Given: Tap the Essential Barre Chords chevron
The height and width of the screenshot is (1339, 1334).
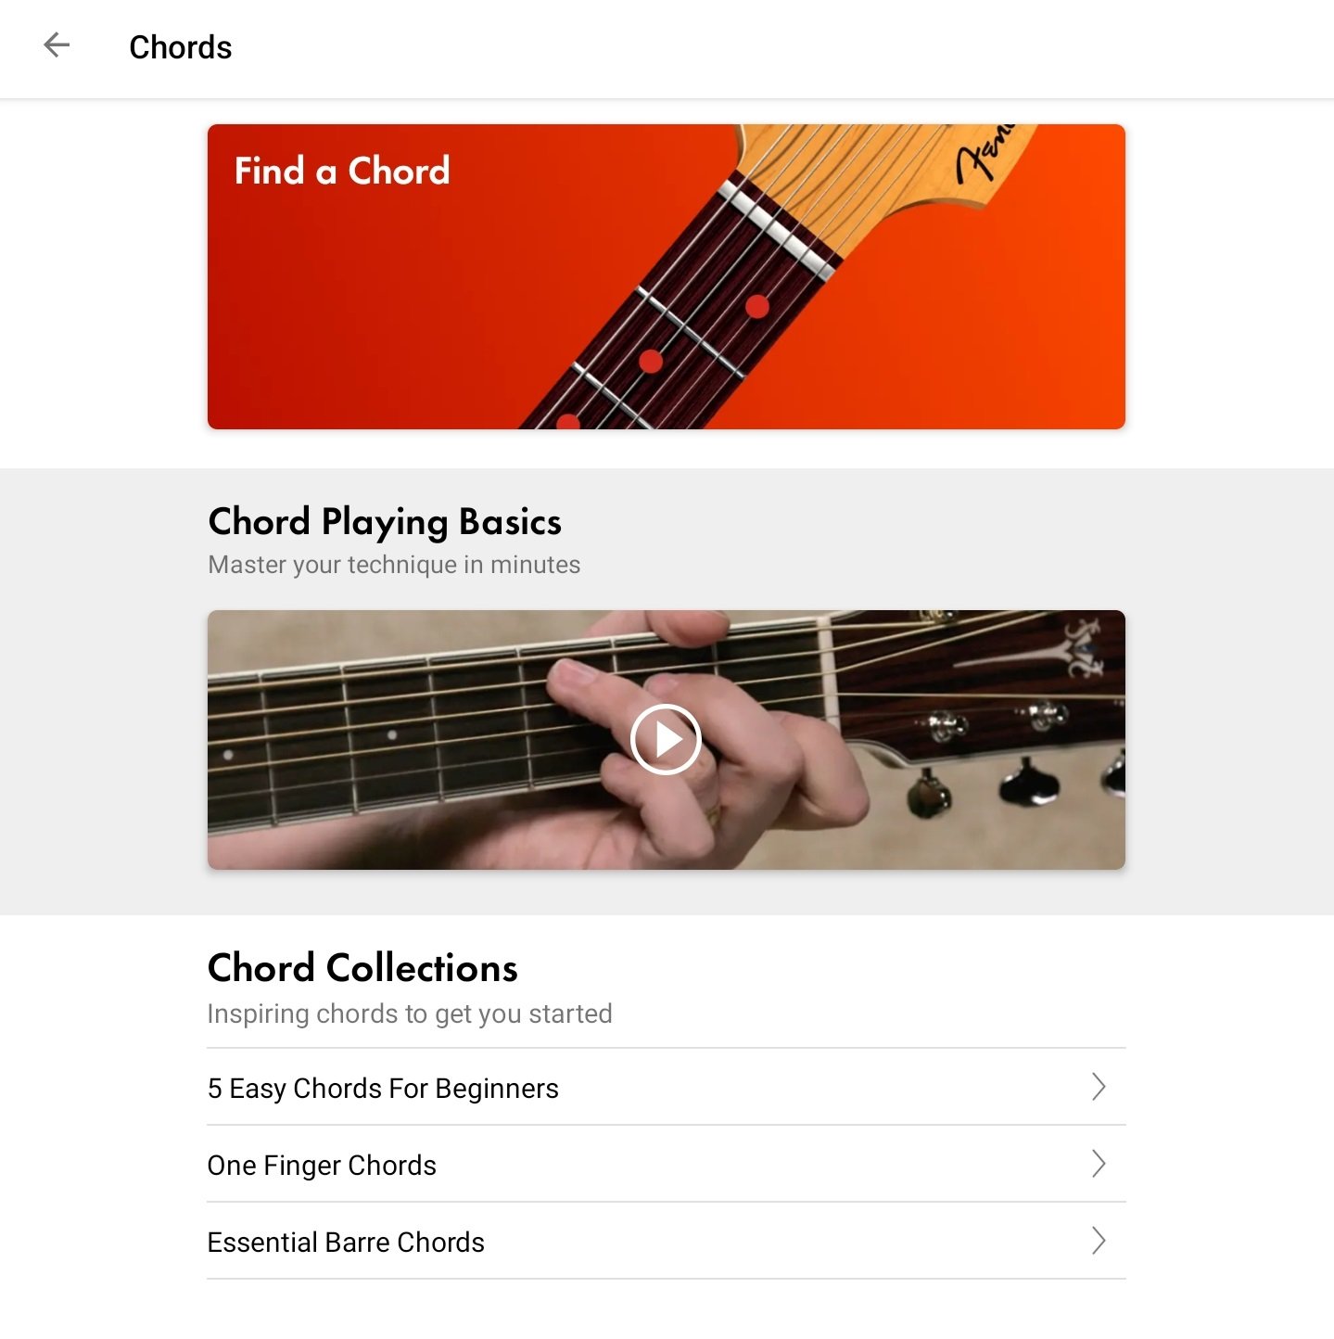Looking at the screenshot, I should tap(1099, 1241).
